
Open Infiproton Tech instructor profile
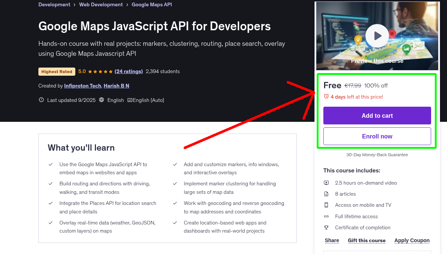click(x=82, y=86)
